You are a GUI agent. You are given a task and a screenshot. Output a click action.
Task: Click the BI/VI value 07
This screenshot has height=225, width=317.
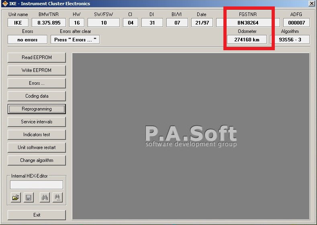[177, 22]
